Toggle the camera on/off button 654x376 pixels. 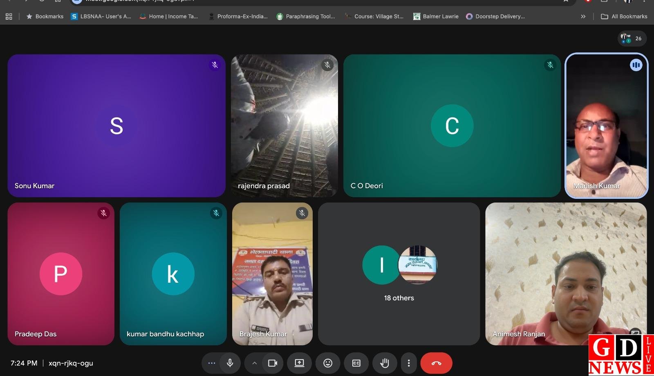click(x=273, y=363)
